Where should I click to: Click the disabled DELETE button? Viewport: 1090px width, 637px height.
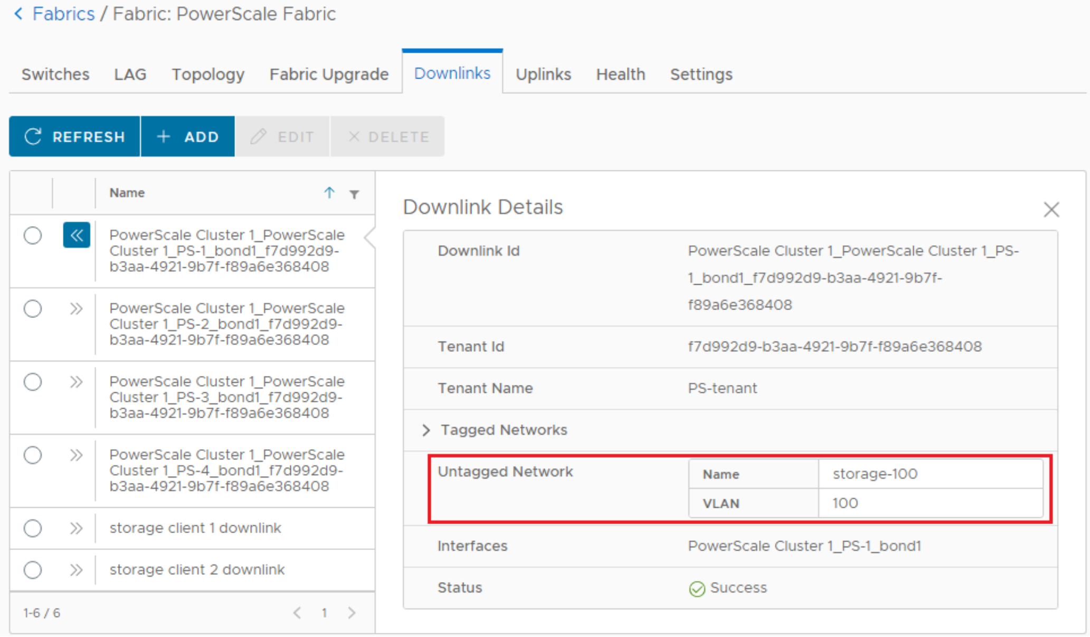[387, 137]
